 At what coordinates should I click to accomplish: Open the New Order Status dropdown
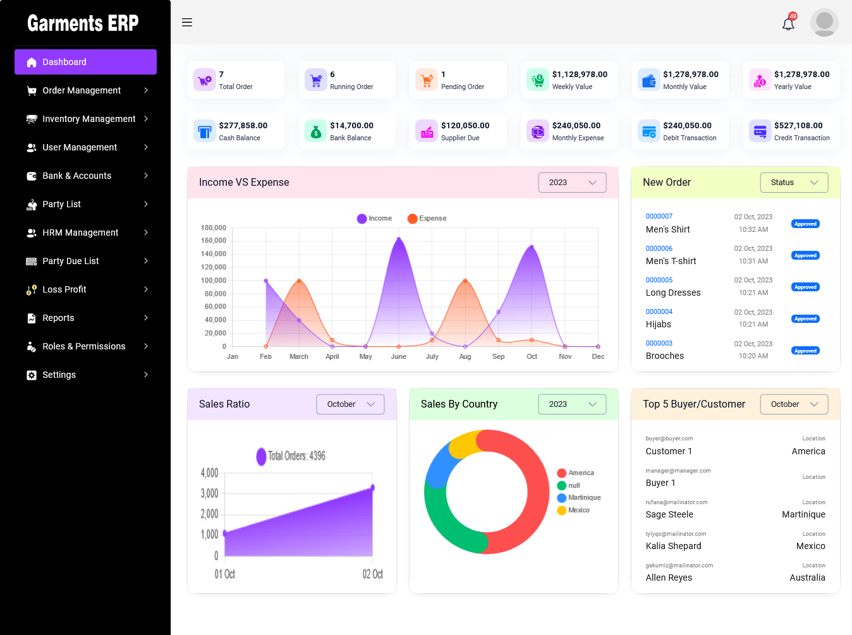coord(794,183)
